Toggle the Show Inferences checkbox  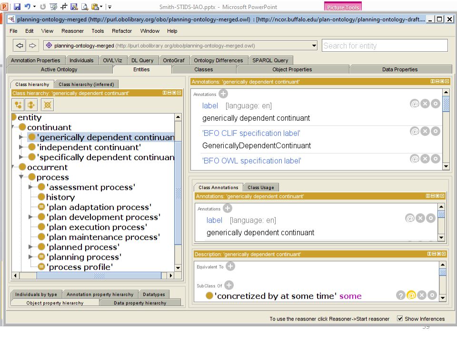pyautogui.click(x=400, y=318)
